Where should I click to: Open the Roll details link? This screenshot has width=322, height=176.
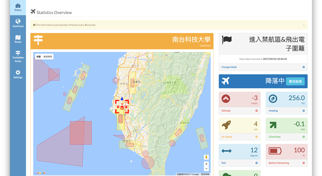click(224, 163)
